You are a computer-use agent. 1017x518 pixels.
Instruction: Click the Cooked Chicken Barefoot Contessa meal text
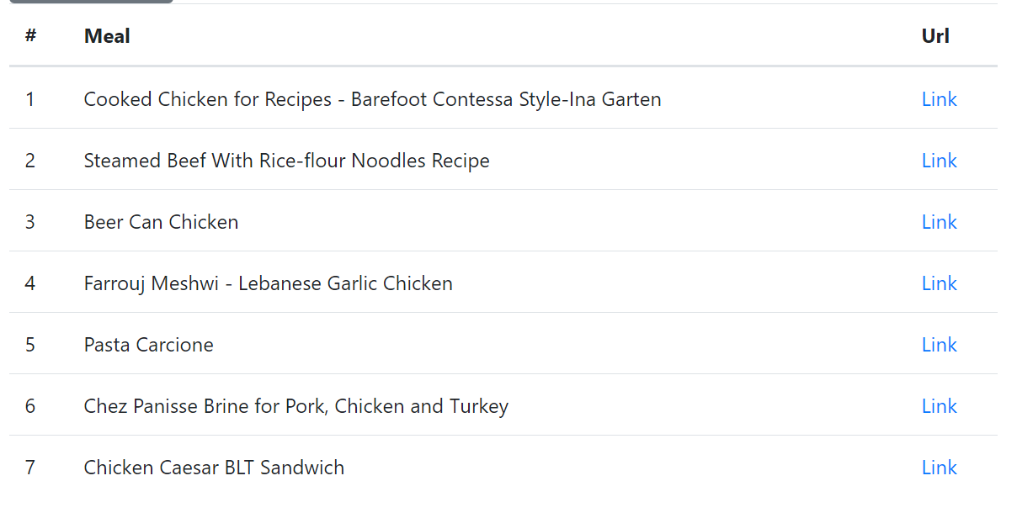pyautogui.click(x=372, y=99)
